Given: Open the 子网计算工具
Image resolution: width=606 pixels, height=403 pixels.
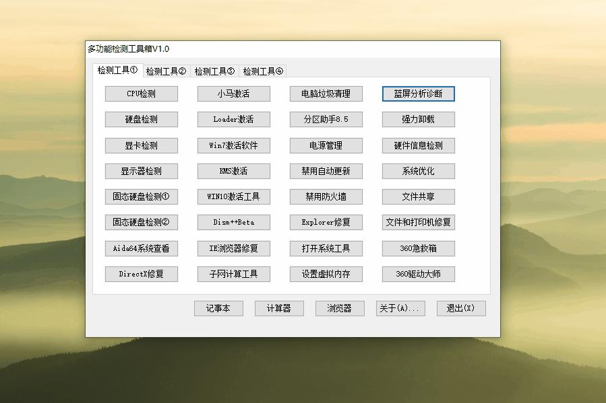Looking at the screenshot, I should coord(233,274).
